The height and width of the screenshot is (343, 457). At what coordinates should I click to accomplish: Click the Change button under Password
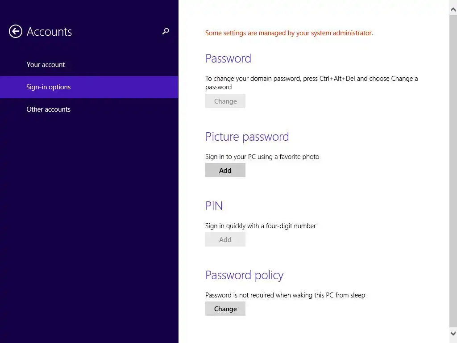[225, 101]
